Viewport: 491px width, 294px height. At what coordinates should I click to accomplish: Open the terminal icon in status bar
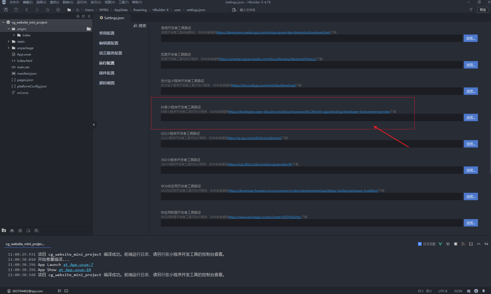66,291
